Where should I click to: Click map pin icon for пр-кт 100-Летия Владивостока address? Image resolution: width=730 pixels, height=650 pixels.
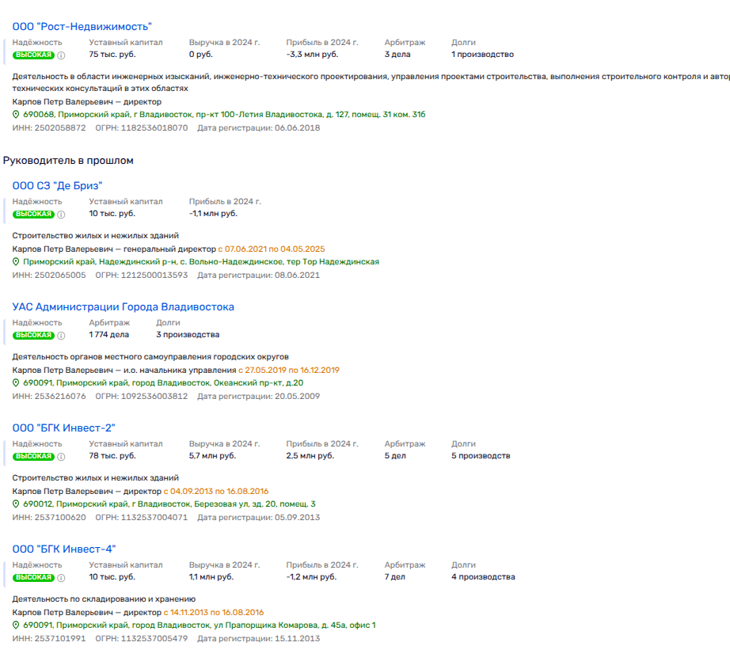tap(16, 115)
